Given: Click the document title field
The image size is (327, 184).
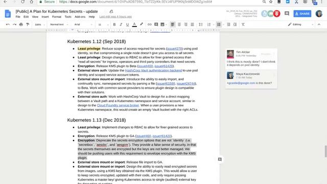Looking at the screenshot, I should (x=57, y=11).
